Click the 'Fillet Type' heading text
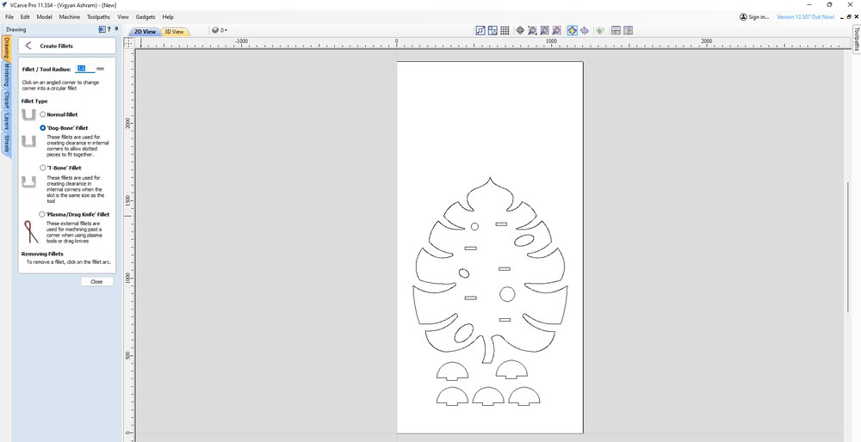861x442 pixels. (34, 101)
